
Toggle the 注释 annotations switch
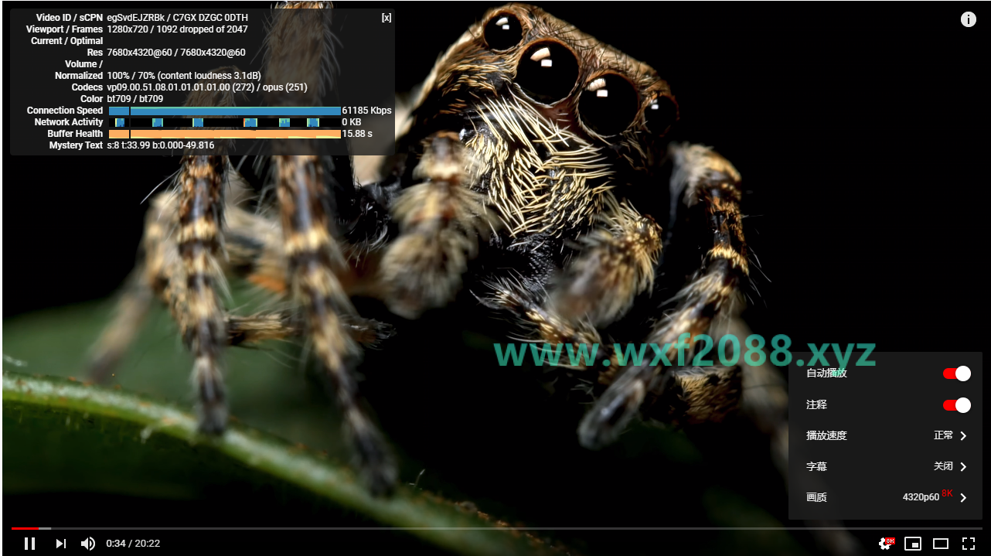[956, 405]
